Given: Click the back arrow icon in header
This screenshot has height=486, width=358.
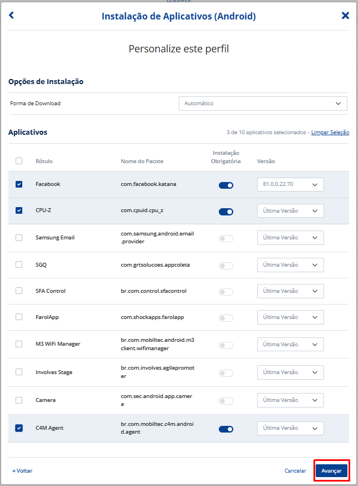Looking at the screenshot, I should point(12,15).
